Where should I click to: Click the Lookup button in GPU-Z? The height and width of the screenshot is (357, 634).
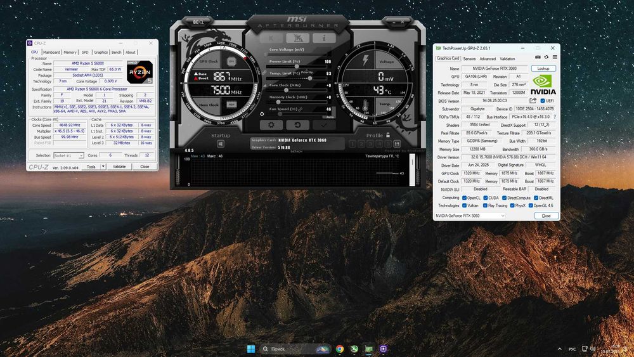pos(543,68)
